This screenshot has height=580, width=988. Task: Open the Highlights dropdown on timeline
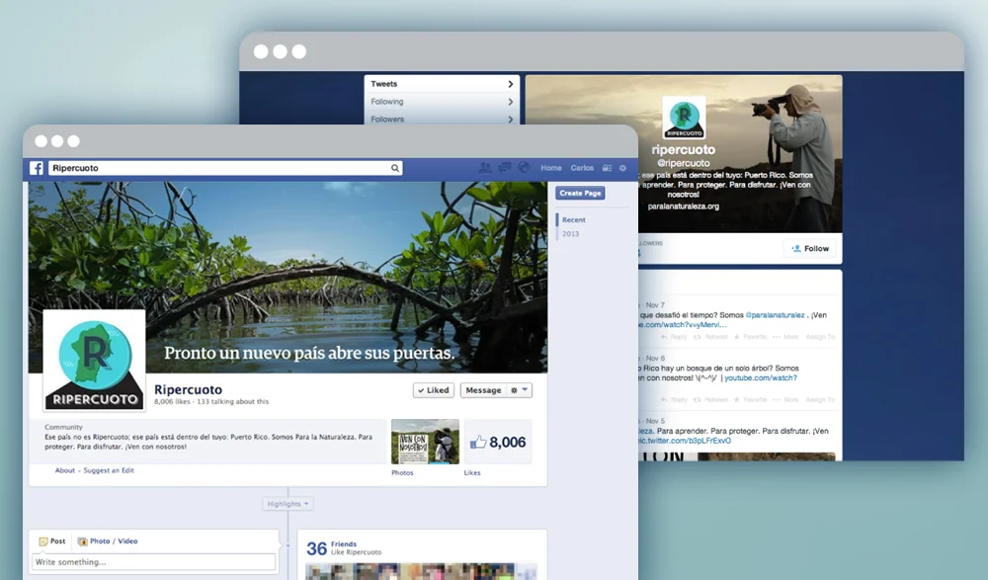(288, 504)
